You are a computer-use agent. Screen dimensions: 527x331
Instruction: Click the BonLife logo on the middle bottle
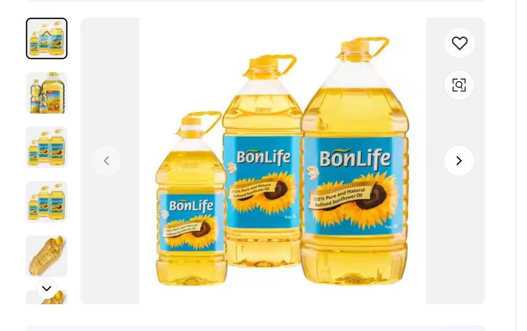(263, 158)
